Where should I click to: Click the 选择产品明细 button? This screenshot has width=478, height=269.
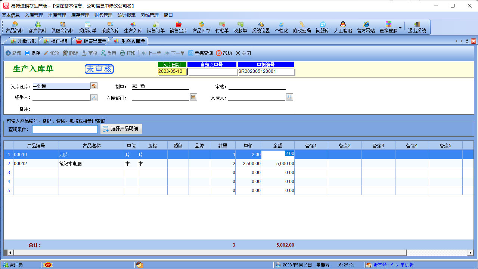click(x=121, y=129)
